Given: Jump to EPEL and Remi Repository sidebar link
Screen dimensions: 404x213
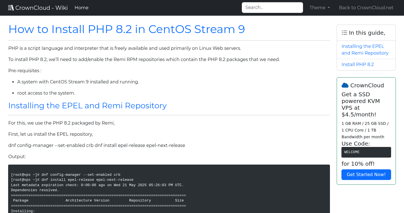Looking at the screenshot, I should pos(365,50).
